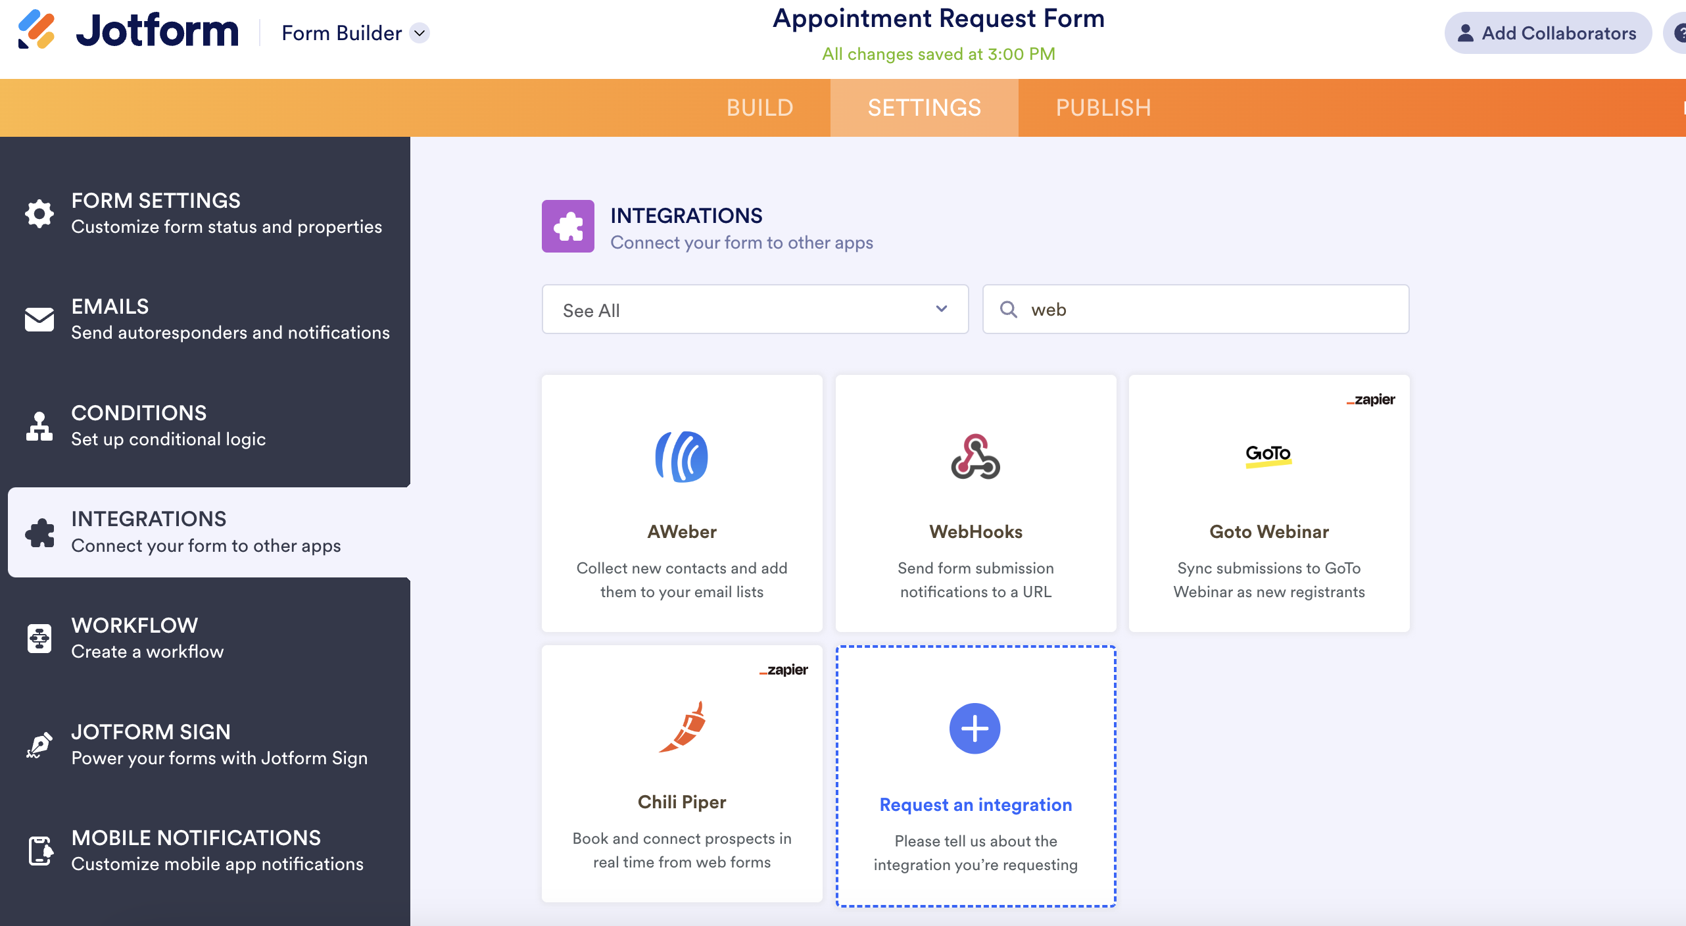Click the blue plus icon to request integration
This screenshot has height=926, width=1686.
[x=975, y=729]
